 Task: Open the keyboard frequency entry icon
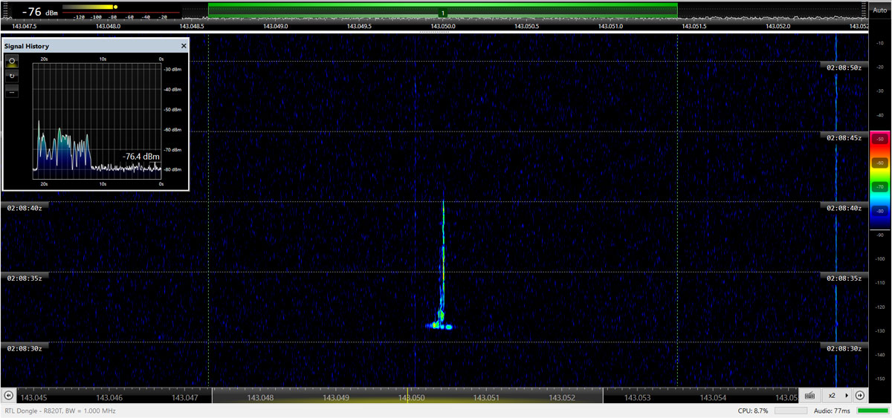coord(809,396)
